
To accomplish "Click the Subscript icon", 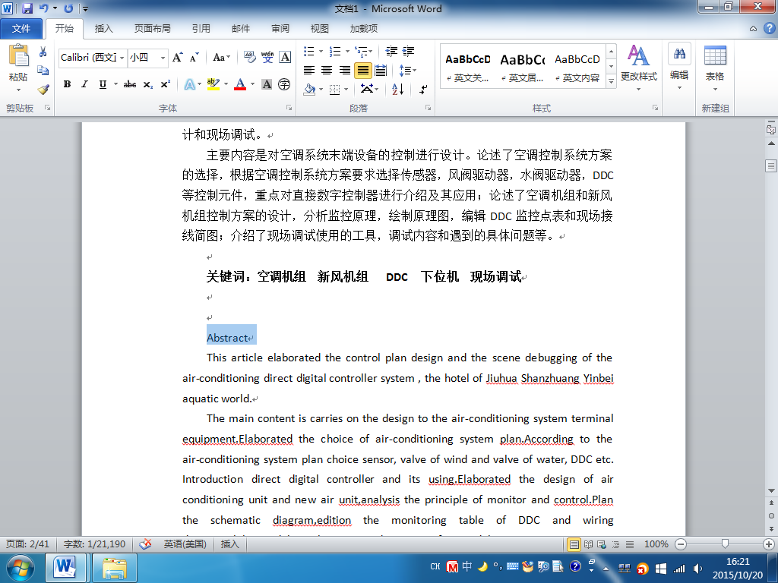I will pos(148,84).
